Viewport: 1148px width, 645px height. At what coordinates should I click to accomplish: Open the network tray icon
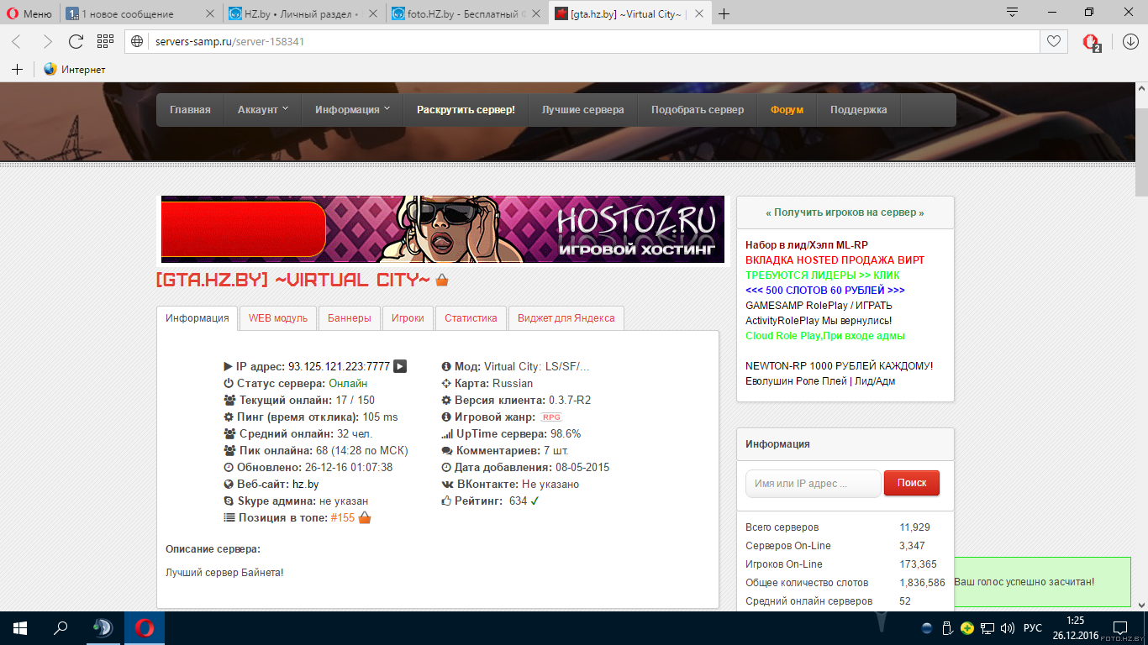pos(987,628)
